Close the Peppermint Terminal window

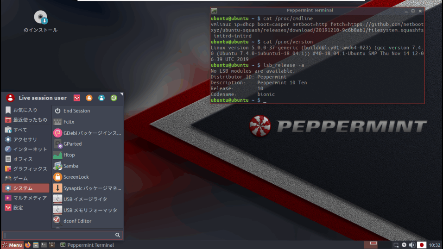tap(420, 11)
